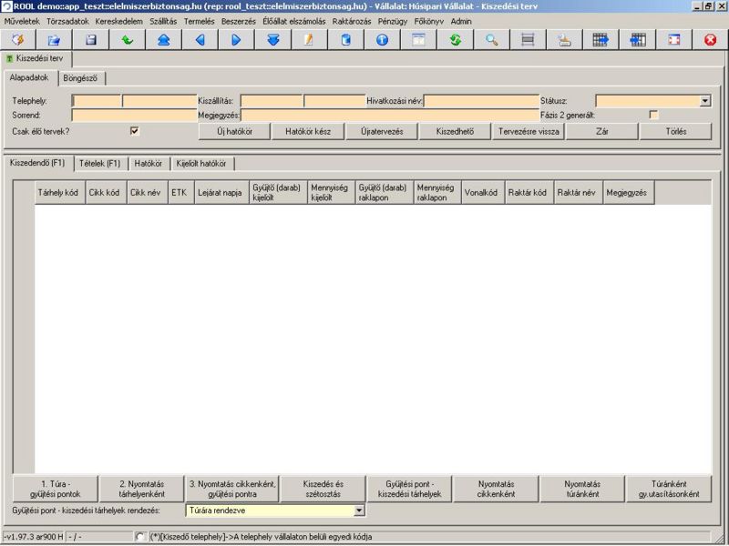Screen dimensions: 729x546
Task: Open the 'Kijelölt hatókör' tab
Action: tap(203, 164)
